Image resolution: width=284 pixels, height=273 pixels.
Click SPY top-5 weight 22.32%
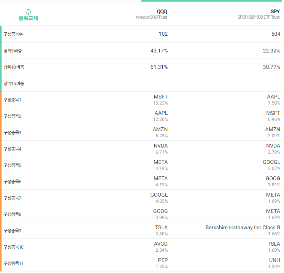(x=271, y=51)
